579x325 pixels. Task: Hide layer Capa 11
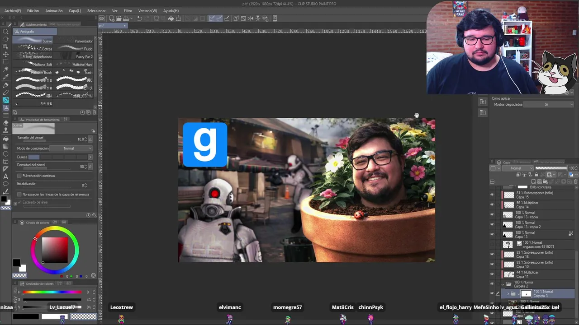tap(492, 274)
